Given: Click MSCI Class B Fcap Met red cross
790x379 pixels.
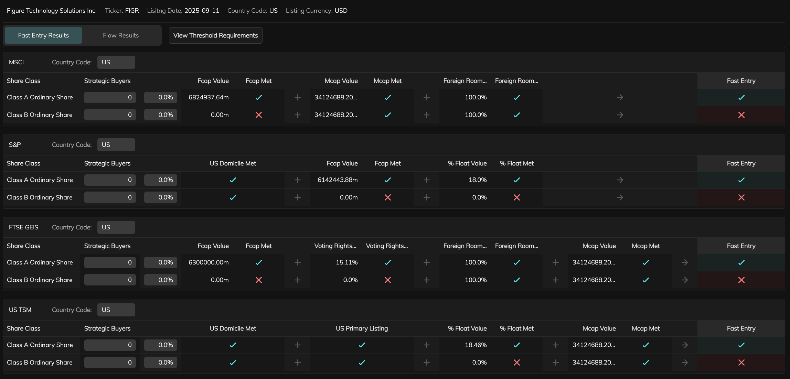Looking at the screenshot, I should (259, 115).
